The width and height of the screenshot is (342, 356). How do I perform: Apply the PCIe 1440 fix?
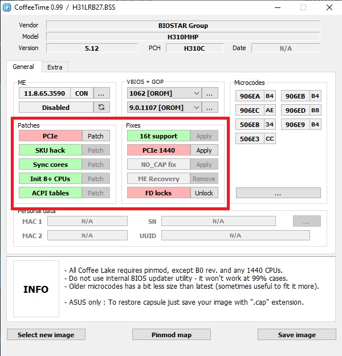(204, 150)
